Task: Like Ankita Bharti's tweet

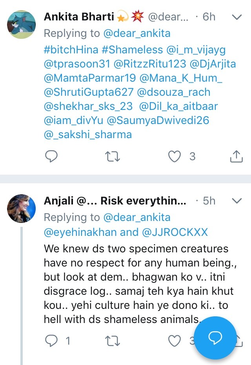Action: point(175,157)
